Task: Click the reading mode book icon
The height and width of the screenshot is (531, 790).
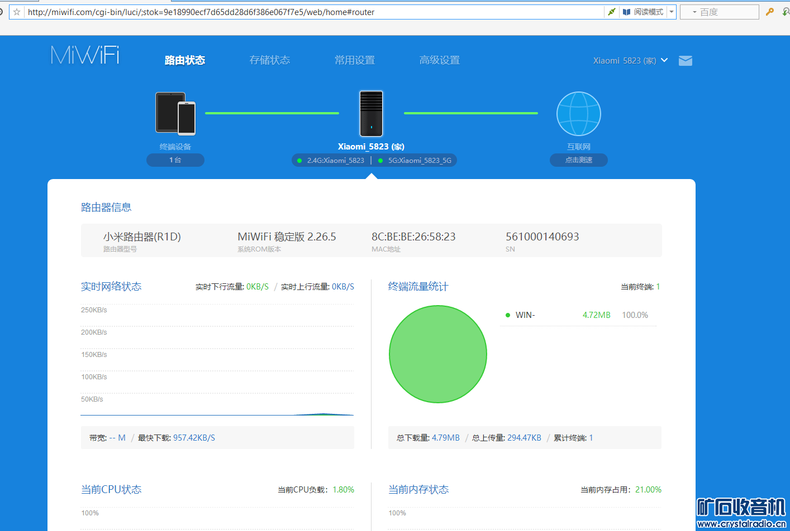Action: coord(627,12)
